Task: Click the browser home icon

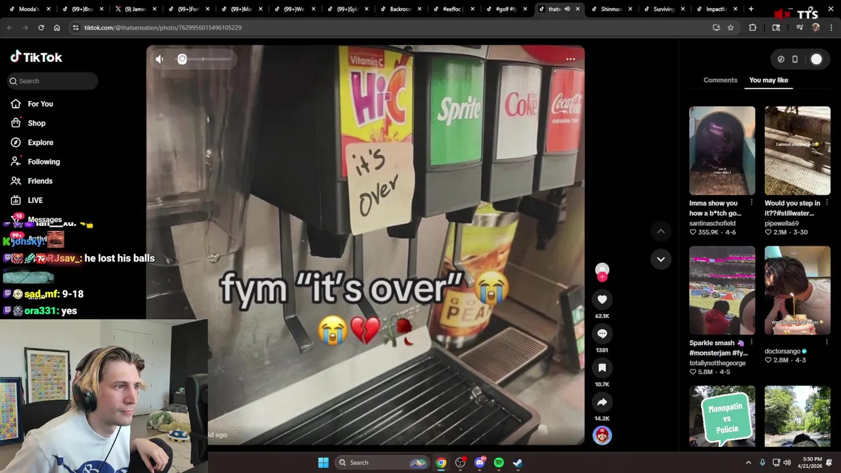Action: (x=57, y=28)
